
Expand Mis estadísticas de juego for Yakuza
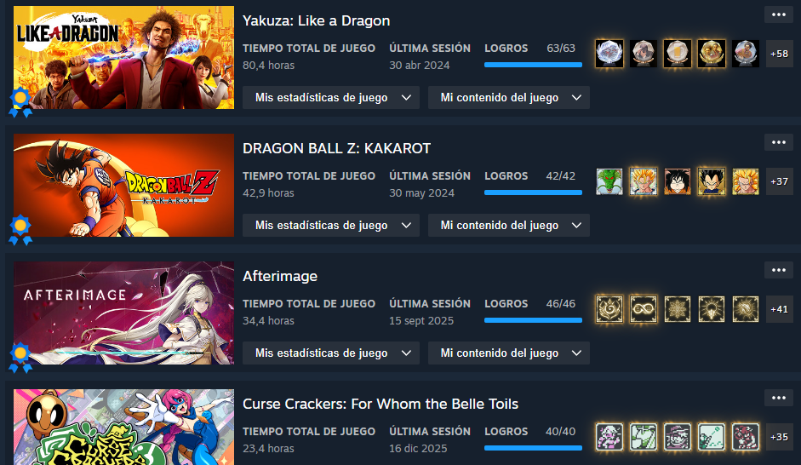click(x=331, y=98)
